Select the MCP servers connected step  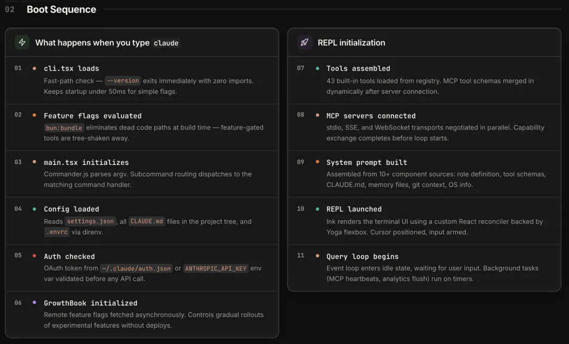370,116
